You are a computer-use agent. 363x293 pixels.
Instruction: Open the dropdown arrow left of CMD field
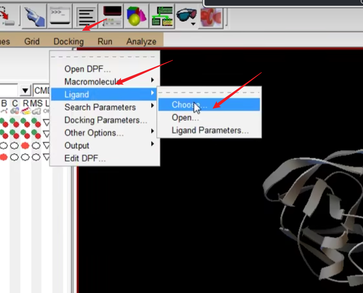click(x=25, y=90)
